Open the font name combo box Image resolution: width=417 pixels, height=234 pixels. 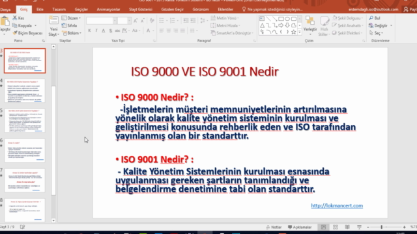click(x=102, y=20)
